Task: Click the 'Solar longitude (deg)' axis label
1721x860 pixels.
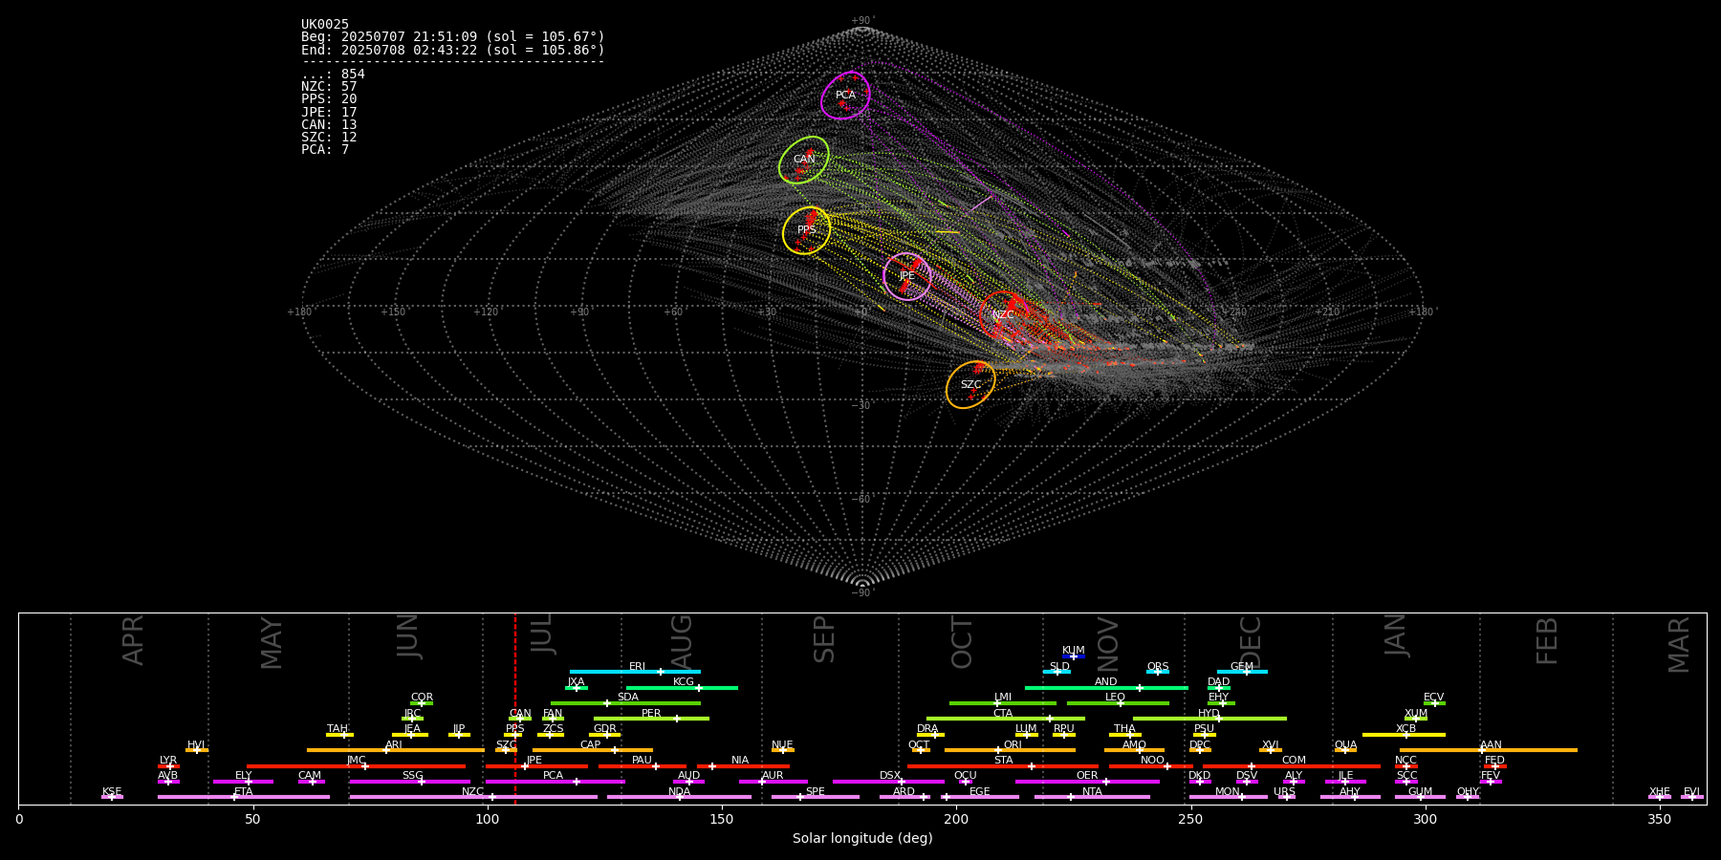Action: coord(862,839)
